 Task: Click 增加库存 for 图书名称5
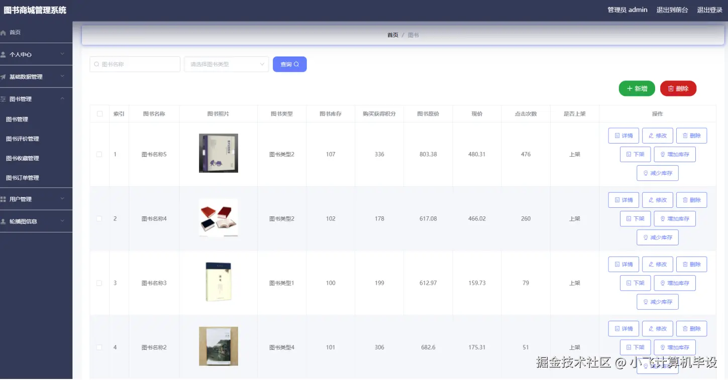tap(675, 154)
